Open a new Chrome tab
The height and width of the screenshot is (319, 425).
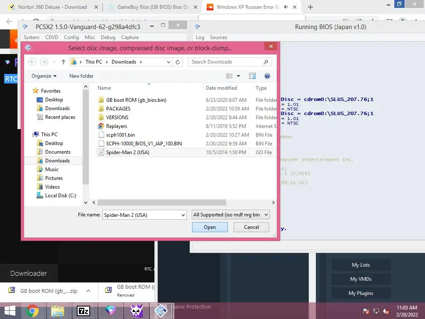point(310,7)
